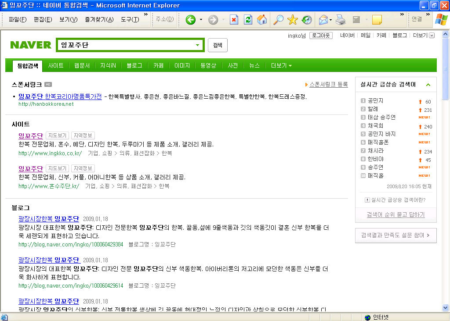450x321 pixels.
Task: Click the vertical scrollbar thumb
Action: [445, 69]
